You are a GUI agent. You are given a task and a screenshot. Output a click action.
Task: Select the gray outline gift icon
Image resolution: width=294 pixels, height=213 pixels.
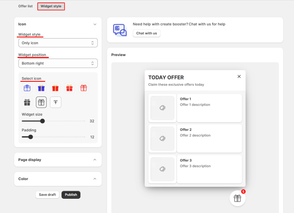(41, 102)
